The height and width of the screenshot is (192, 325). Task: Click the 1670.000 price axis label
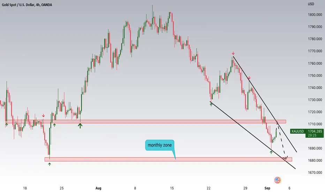tap(315, 172)
